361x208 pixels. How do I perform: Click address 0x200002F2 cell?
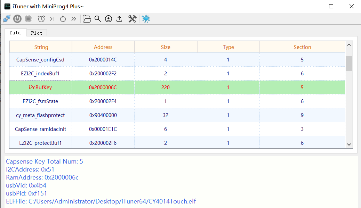[103, 74]
